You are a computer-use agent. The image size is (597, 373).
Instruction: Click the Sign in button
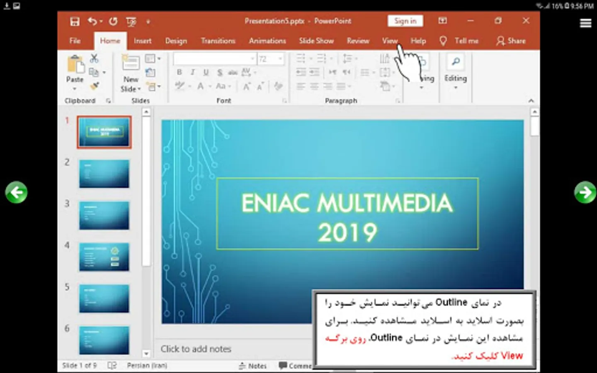pos(405,21)
